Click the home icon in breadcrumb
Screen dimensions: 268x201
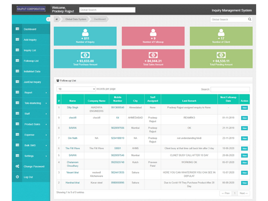pyautogui.click(x=57, y=19)
